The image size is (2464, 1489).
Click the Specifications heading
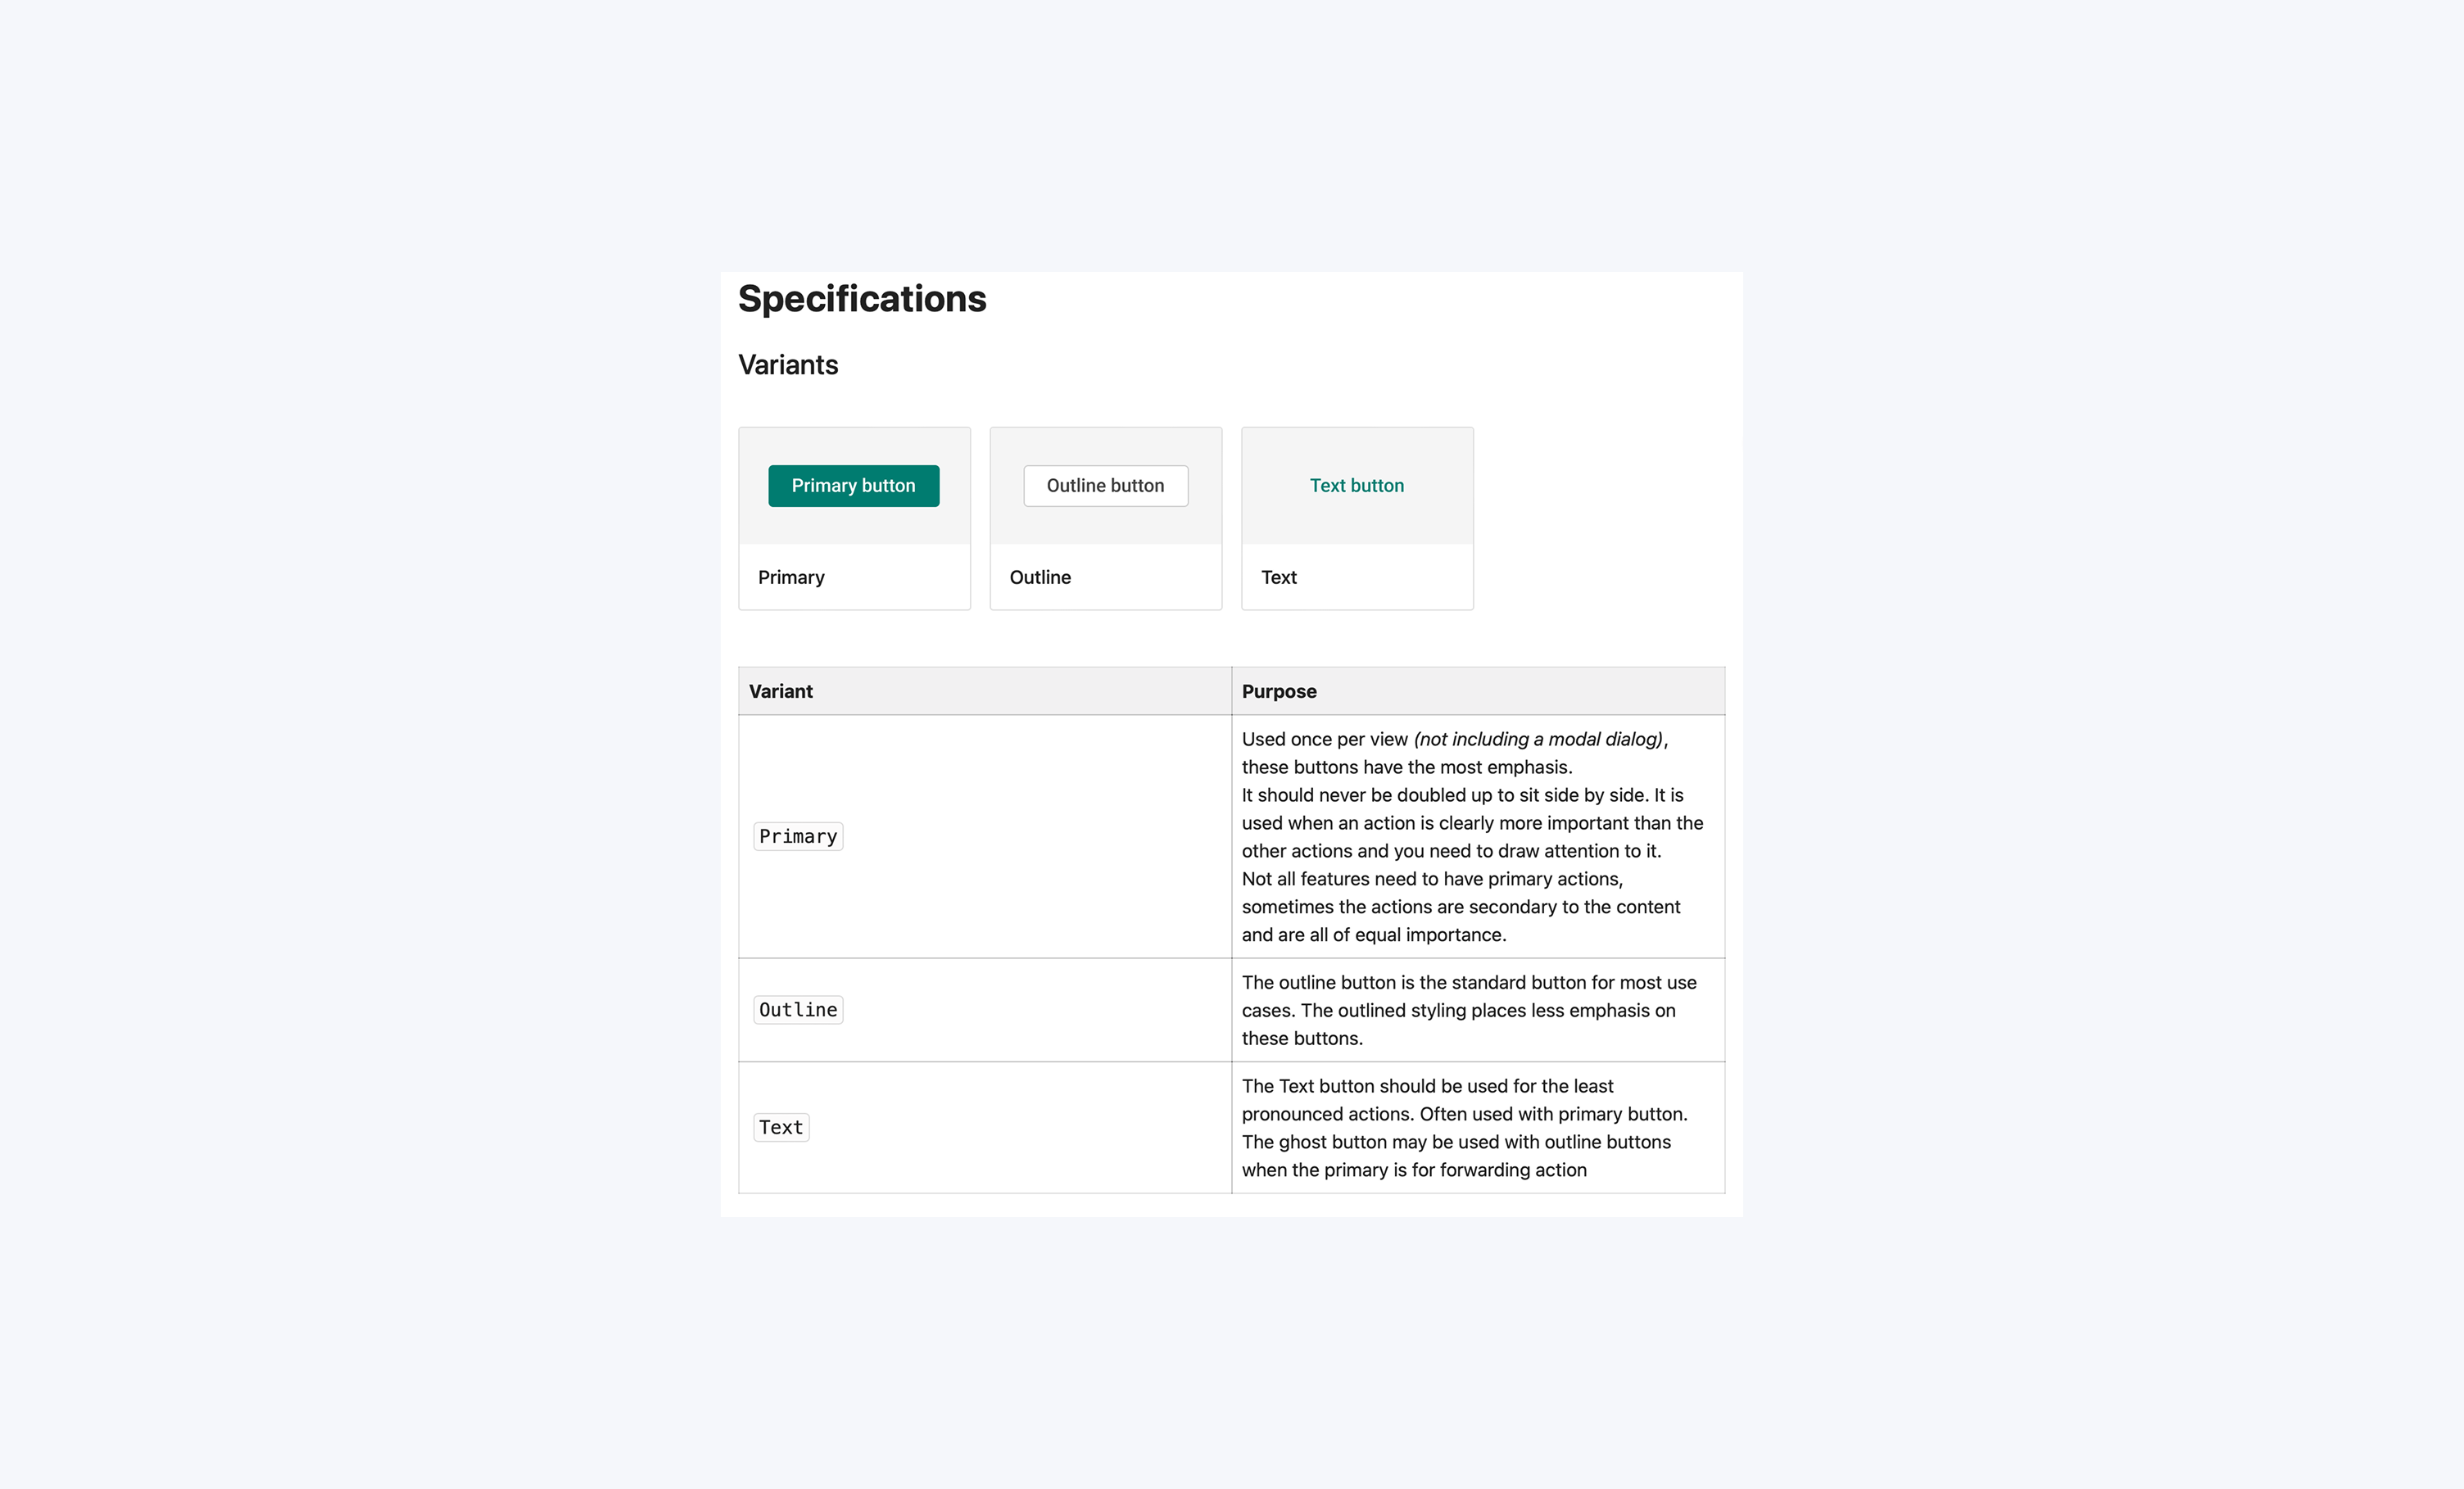[862, 299]
